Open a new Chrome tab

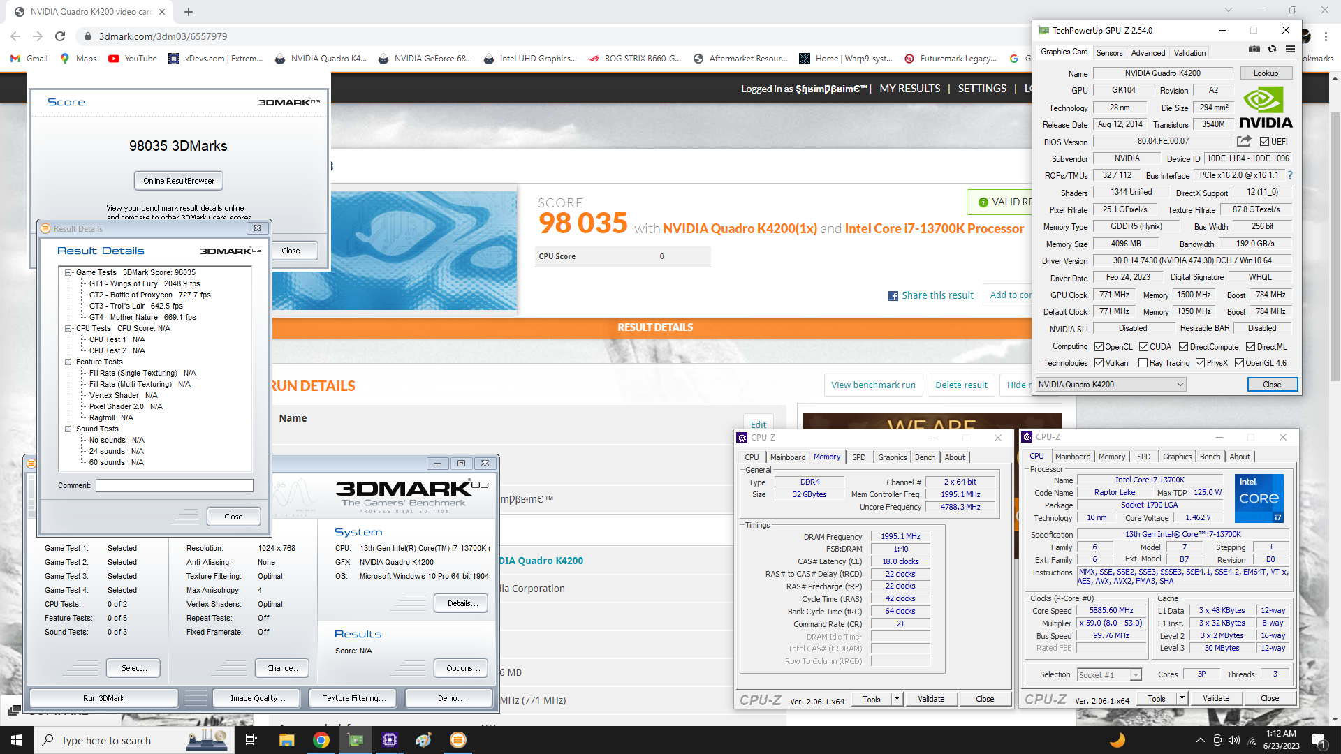click(x=189, y=12)
